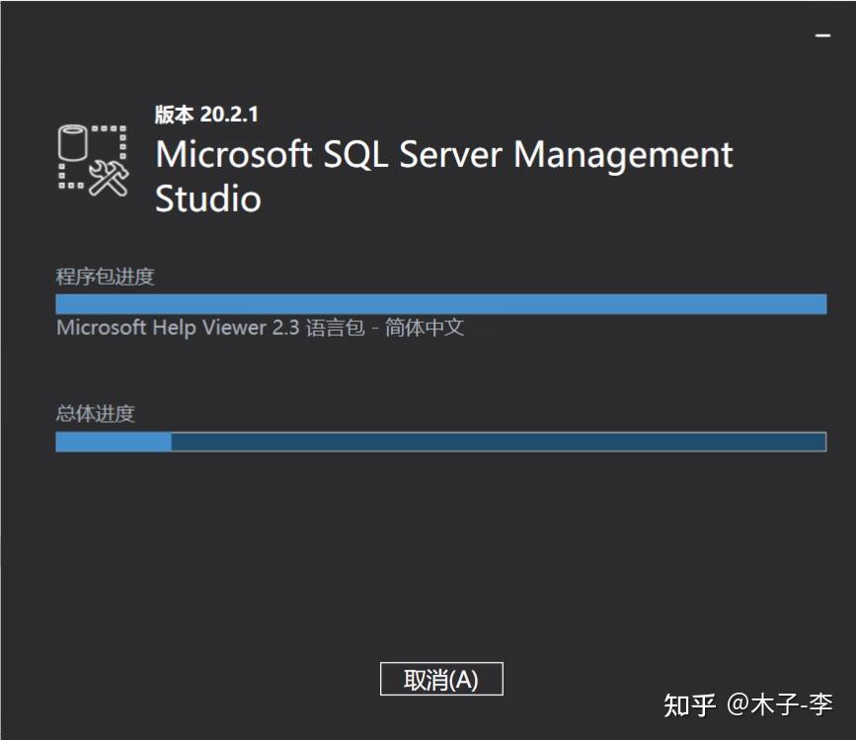Select the version label 版本 20.2.1
The image size is (856, 740).
pos(206,114)
